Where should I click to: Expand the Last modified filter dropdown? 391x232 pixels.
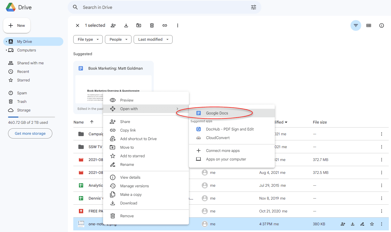(x=153, y=39)
